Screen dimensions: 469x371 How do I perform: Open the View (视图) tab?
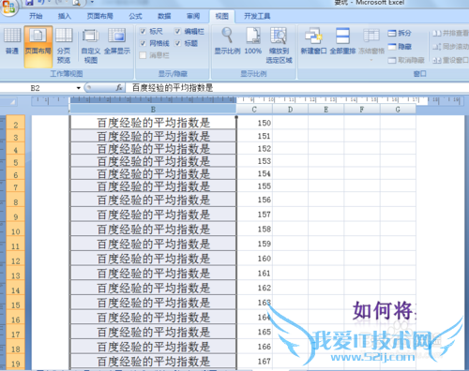pyautogui.click(x=221, y=16)
